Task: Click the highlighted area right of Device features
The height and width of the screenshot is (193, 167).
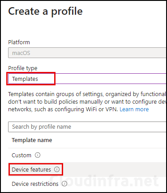Action: (x=114, y=169)
